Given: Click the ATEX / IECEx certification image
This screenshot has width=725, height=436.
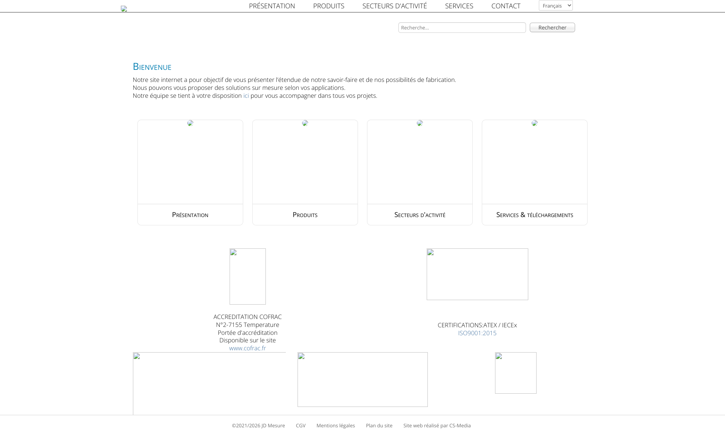Looking at the screenshot, I should click(x=477, y=274).
